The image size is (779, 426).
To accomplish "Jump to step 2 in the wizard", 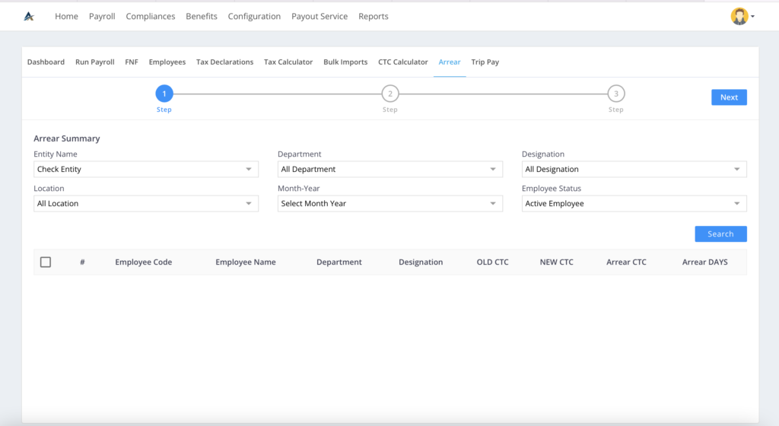I will point(390,94).
